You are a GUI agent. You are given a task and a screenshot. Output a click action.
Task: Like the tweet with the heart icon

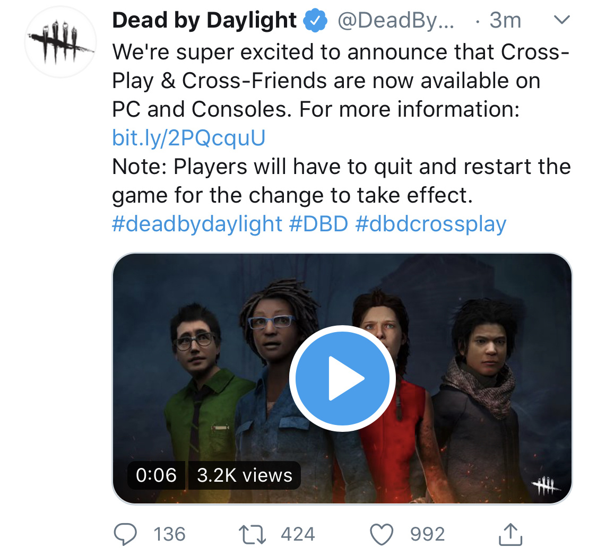click(x=382, y=534)
